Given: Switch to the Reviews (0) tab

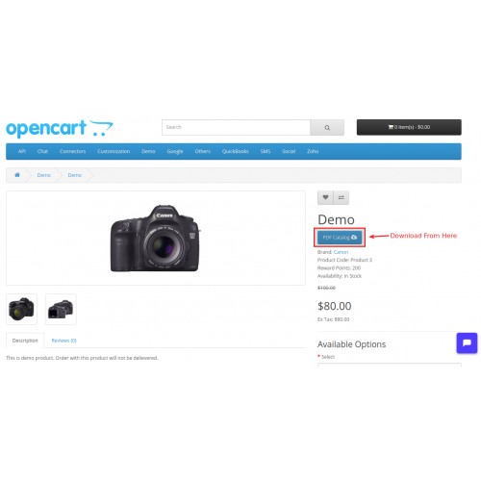Looking at the screenshot, I should (x=63, y=341).
